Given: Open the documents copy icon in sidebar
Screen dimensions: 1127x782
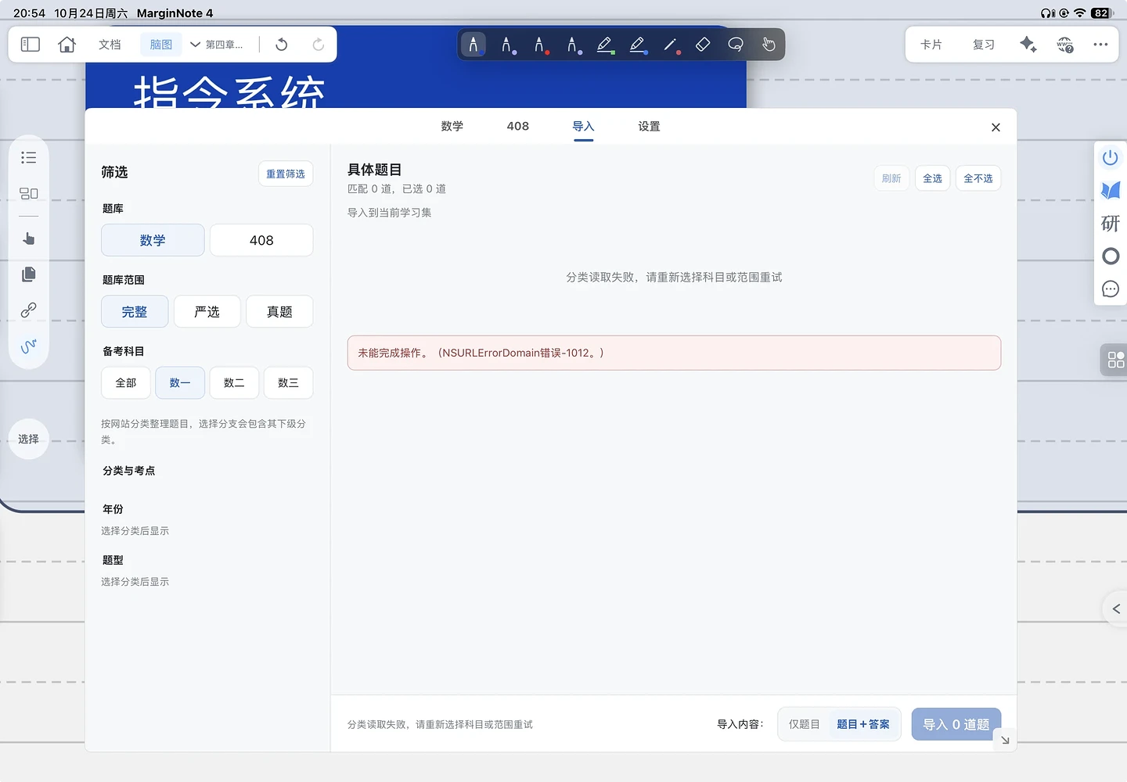Looking at the screenshot, I should coord(29,274).
